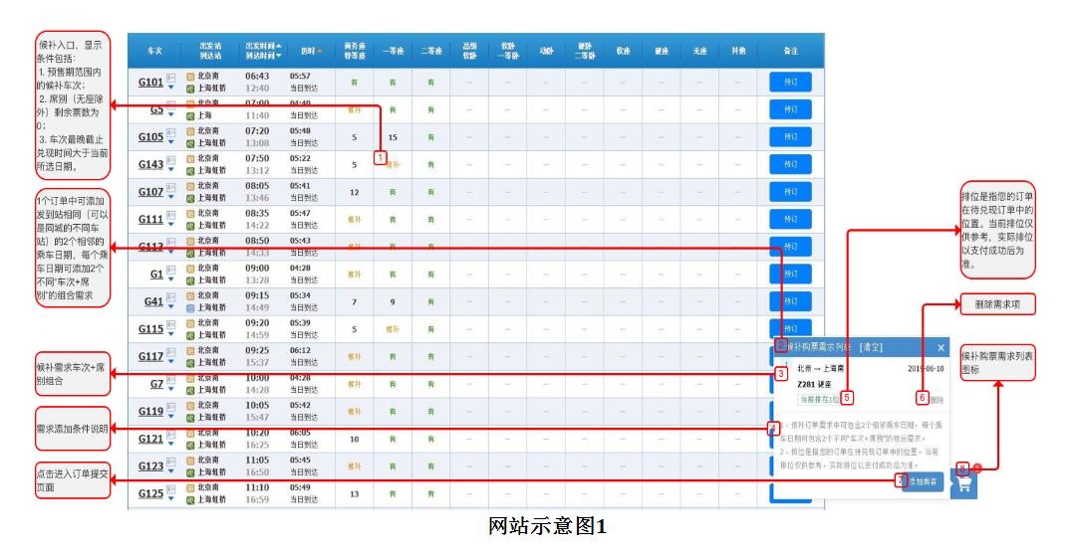Open train G105 number link

[x=150, y=136]
